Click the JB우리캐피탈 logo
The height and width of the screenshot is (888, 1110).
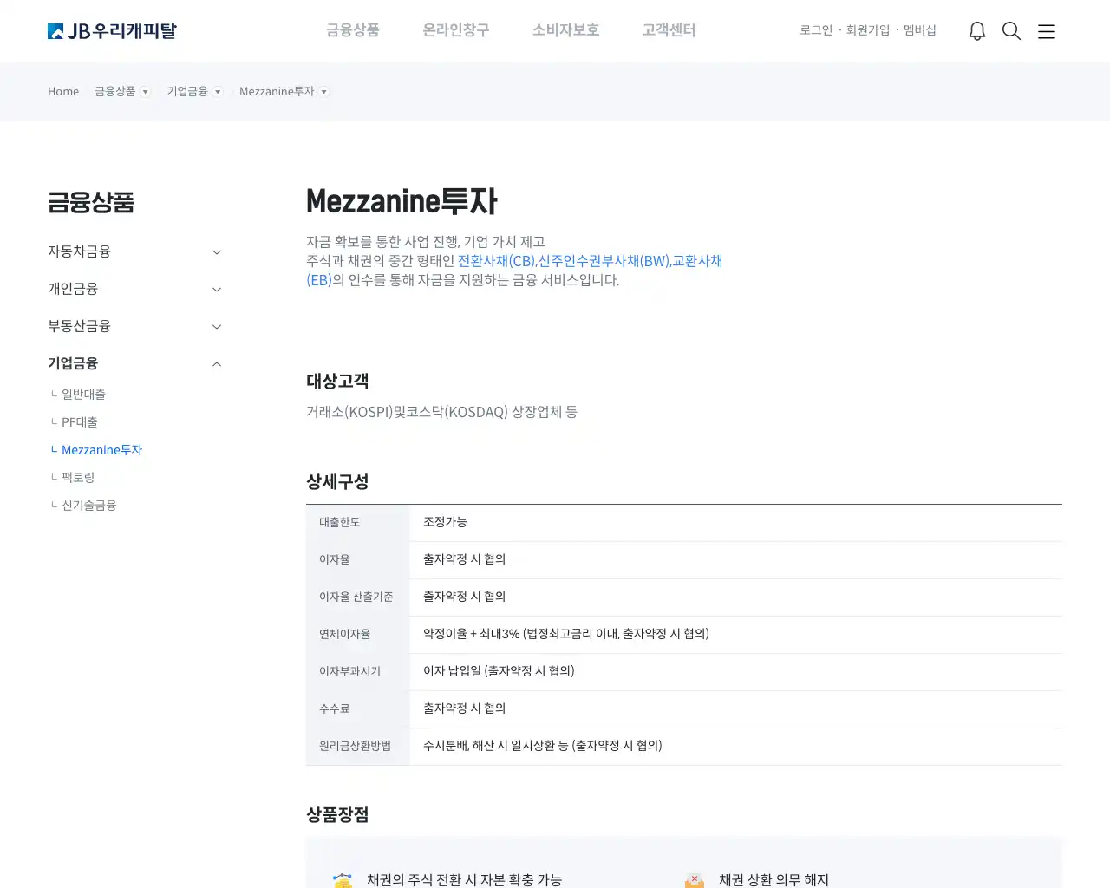112,31
